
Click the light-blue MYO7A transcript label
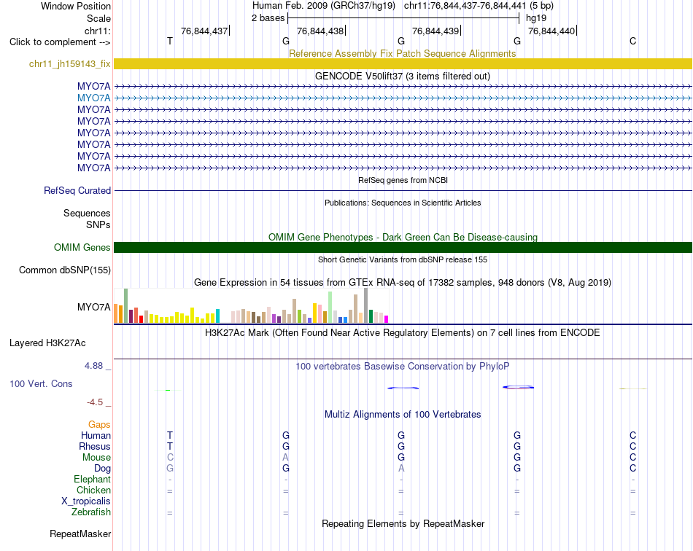[x=93, y=98]
